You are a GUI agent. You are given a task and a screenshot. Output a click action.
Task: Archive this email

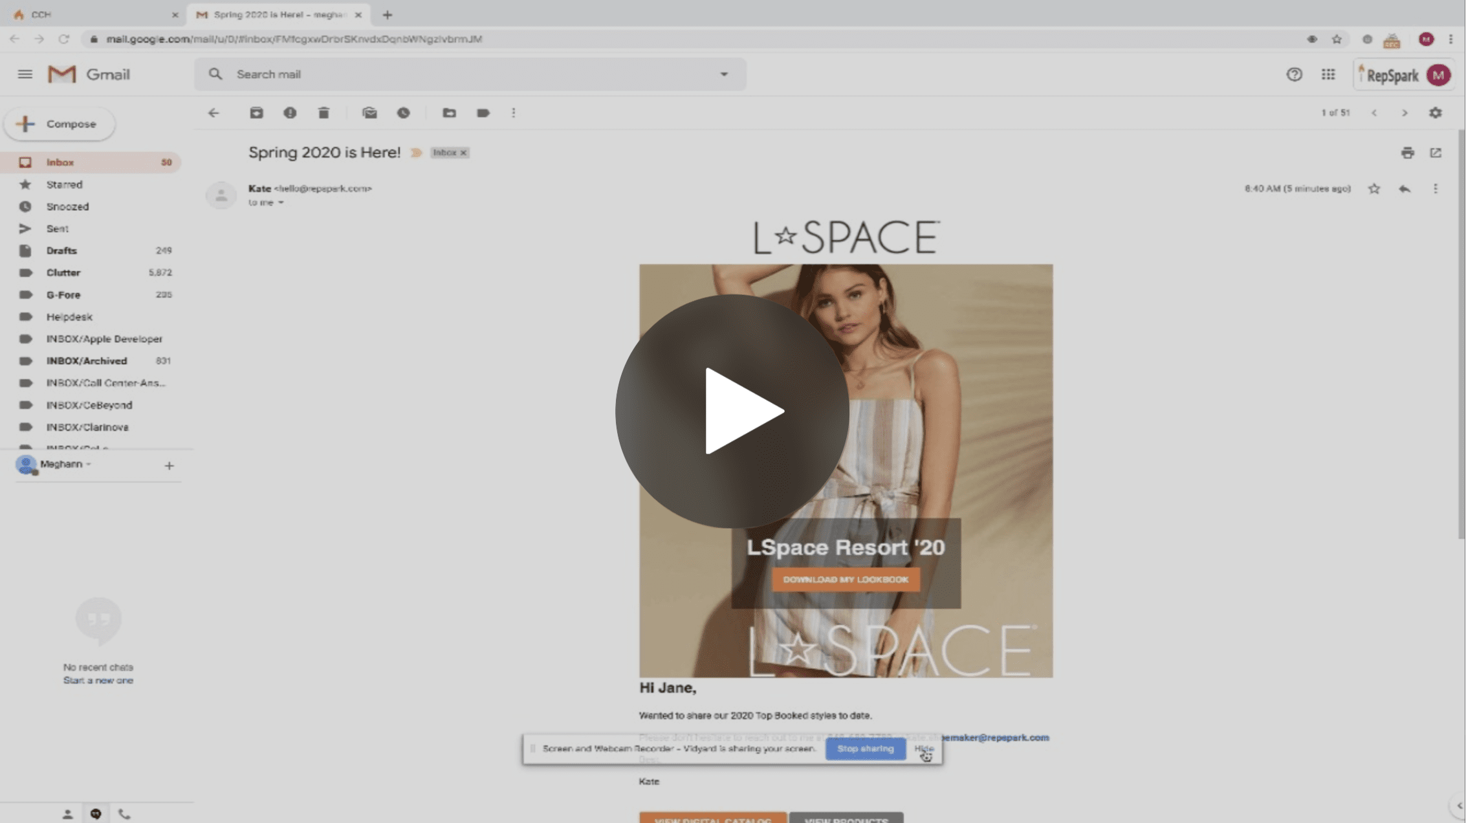click(256, 113)
